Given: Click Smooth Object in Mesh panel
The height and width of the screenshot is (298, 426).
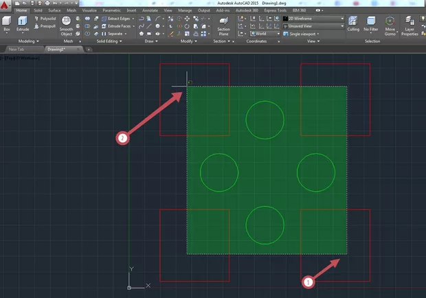Looking at the screenshot, I should [66, 26].
